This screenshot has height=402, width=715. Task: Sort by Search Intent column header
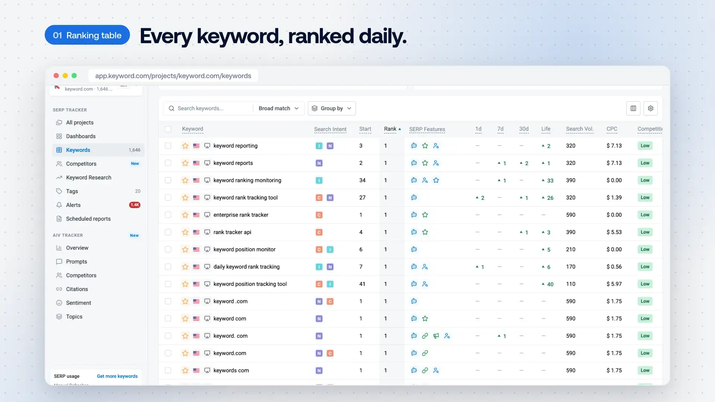(330, 129)
